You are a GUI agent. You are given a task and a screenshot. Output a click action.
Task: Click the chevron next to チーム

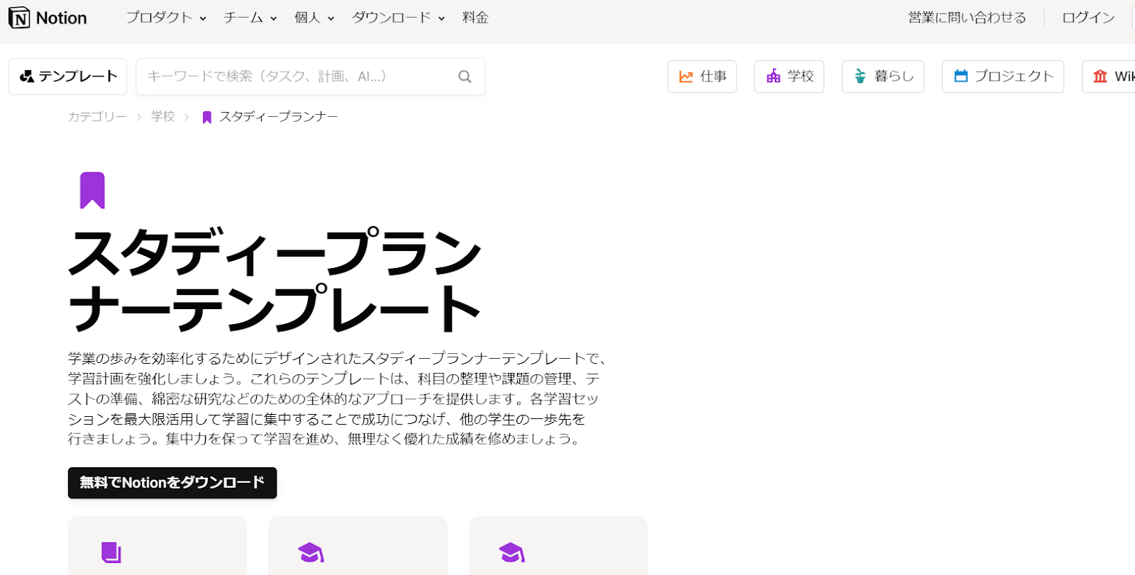(273, 19)
